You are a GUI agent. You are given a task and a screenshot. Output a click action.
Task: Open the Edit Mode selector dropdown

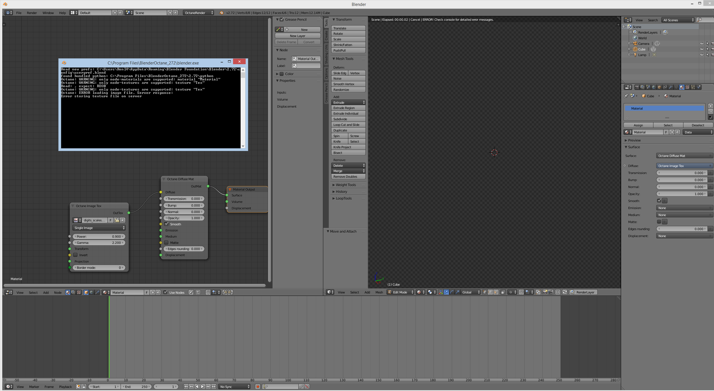(400, 292)
